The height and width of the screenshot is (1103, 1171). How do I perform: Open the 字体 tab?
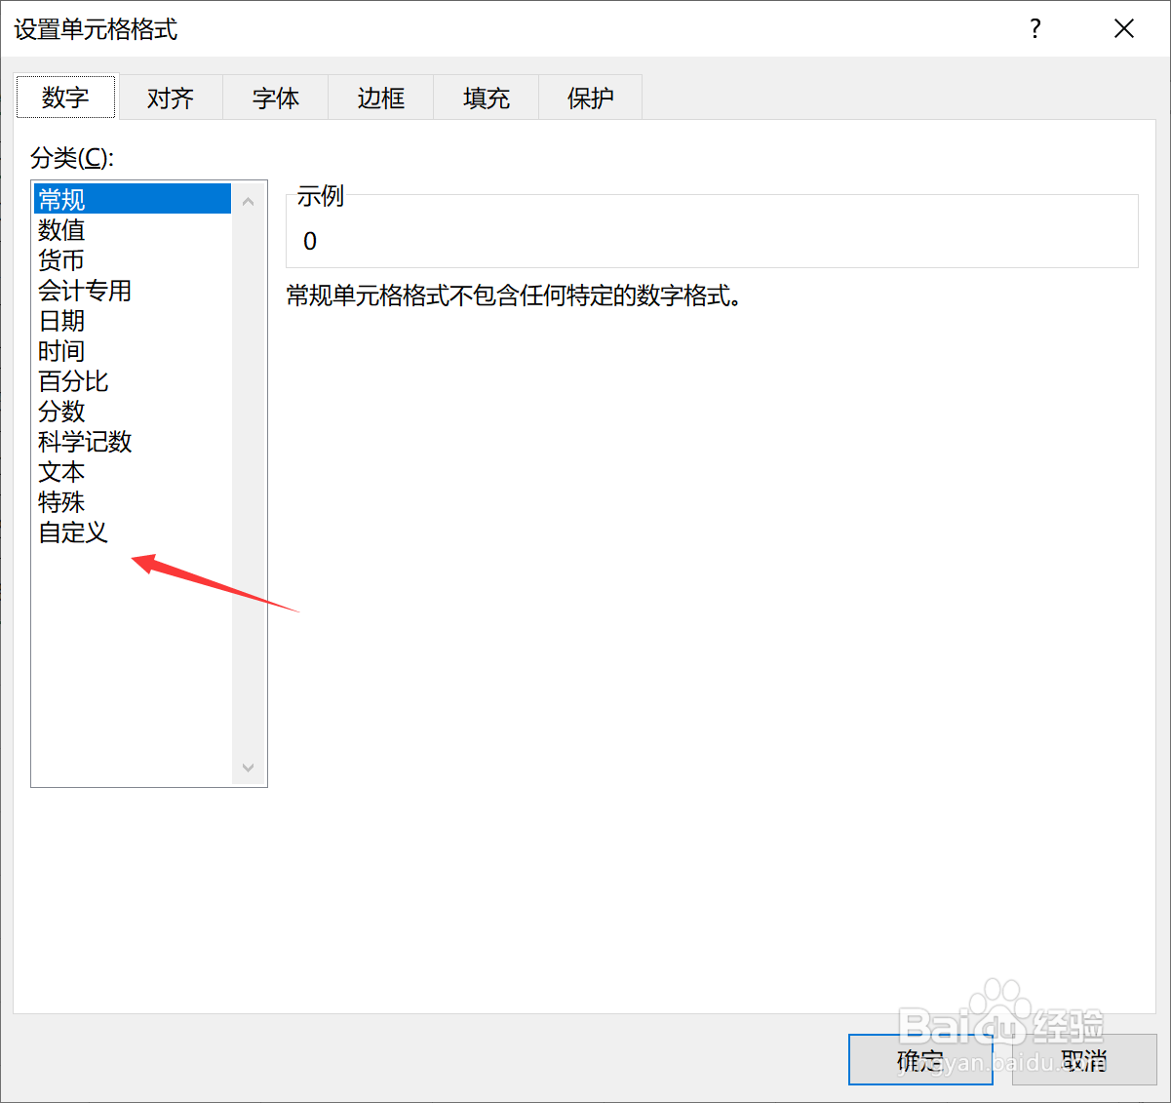tap(276, 98)
